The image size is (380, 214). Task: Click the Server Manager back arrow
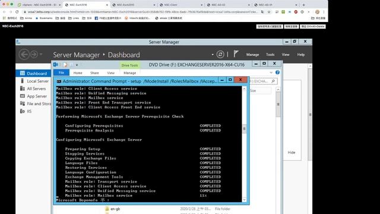(x=24, y=54)
